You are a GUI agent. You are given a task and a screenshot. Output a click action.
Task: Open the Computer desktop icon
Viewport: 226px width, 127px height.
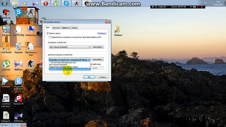(31, 31)
